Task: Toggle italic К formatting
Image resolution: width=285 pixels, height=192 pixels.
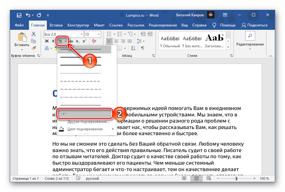Action: click(x=53, y=41)
